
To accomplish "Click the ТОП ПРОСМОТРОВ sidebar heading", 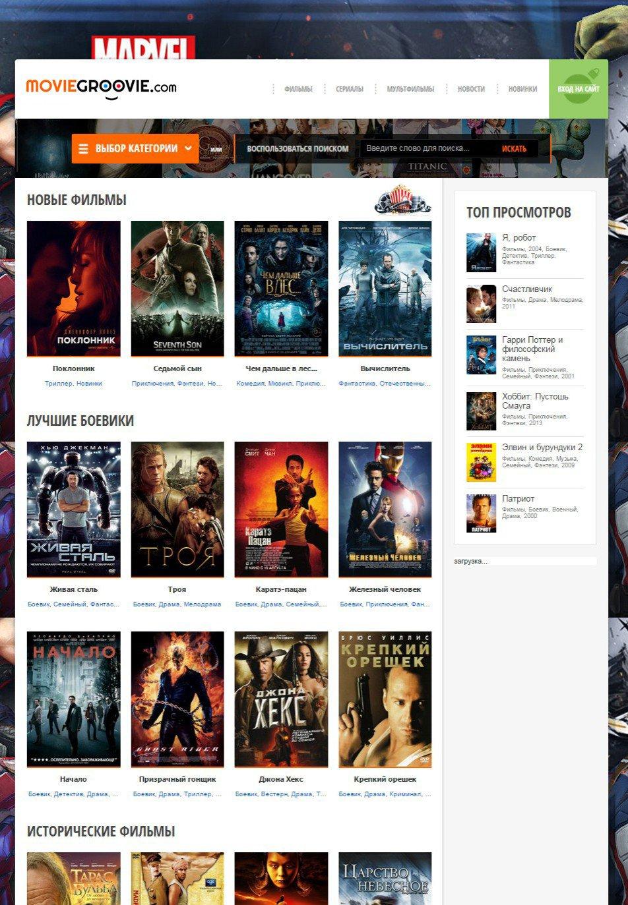I will pos(518,212).
